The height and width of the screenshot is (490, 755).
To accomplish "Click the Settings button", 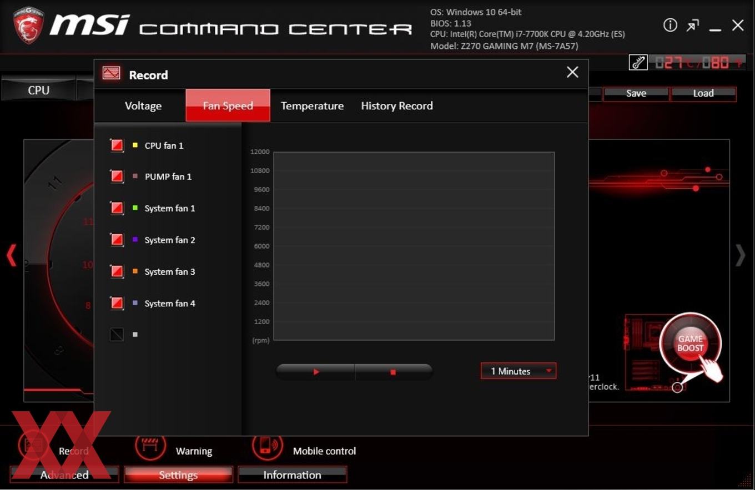I will pos(178,475).
